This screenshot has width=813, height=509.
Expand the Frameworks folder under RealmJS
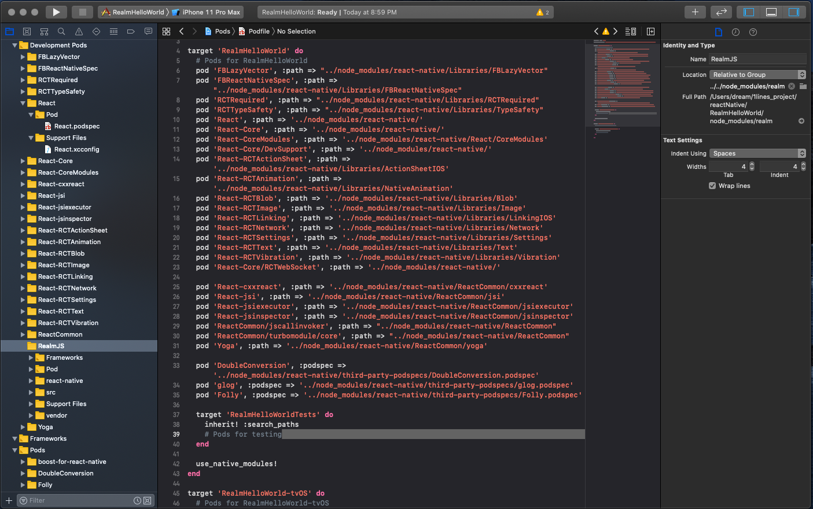click(x=31, y=357)
